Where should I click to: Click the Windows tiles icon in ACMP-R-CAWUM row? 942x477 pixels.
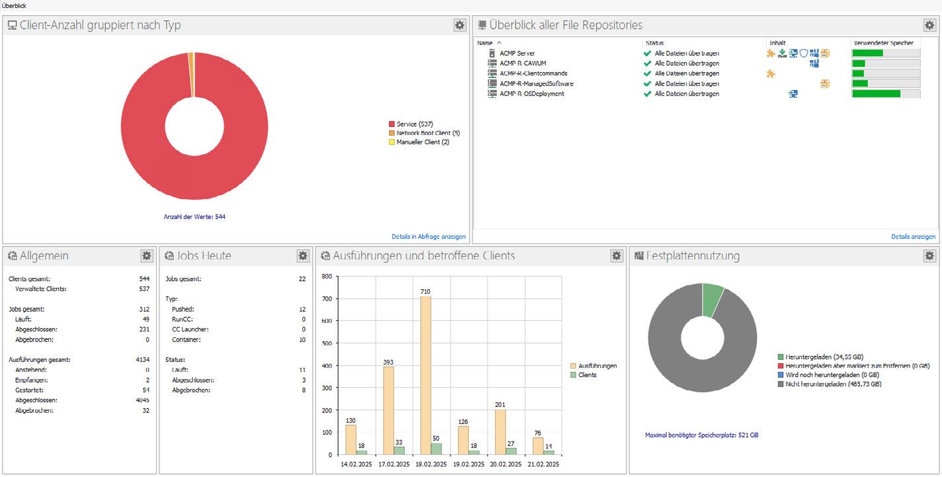[814, 63]
